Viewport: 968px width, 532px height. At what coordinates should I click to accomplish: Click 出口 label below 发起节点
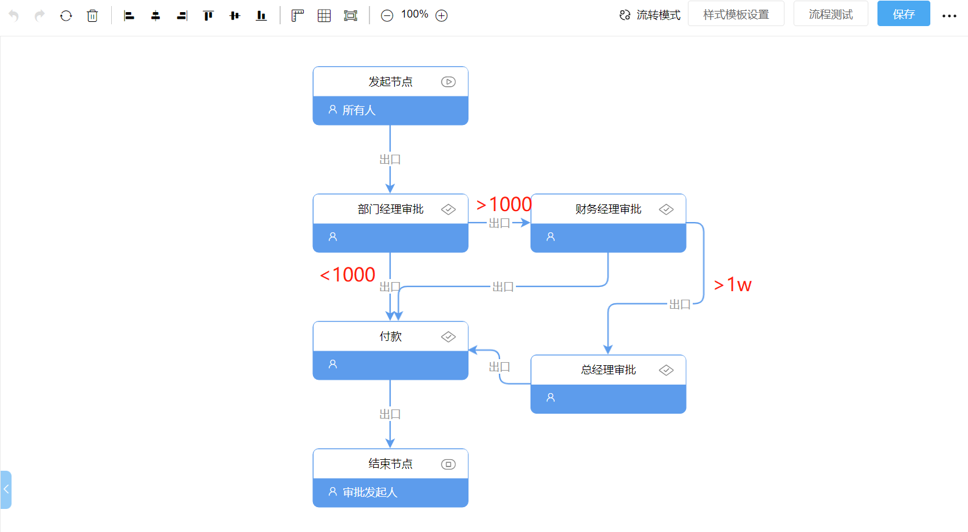390,160
